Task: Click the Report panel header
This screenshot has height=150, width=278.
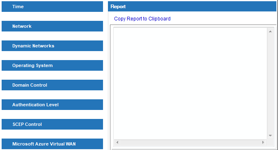Action: tap(192, 7)
